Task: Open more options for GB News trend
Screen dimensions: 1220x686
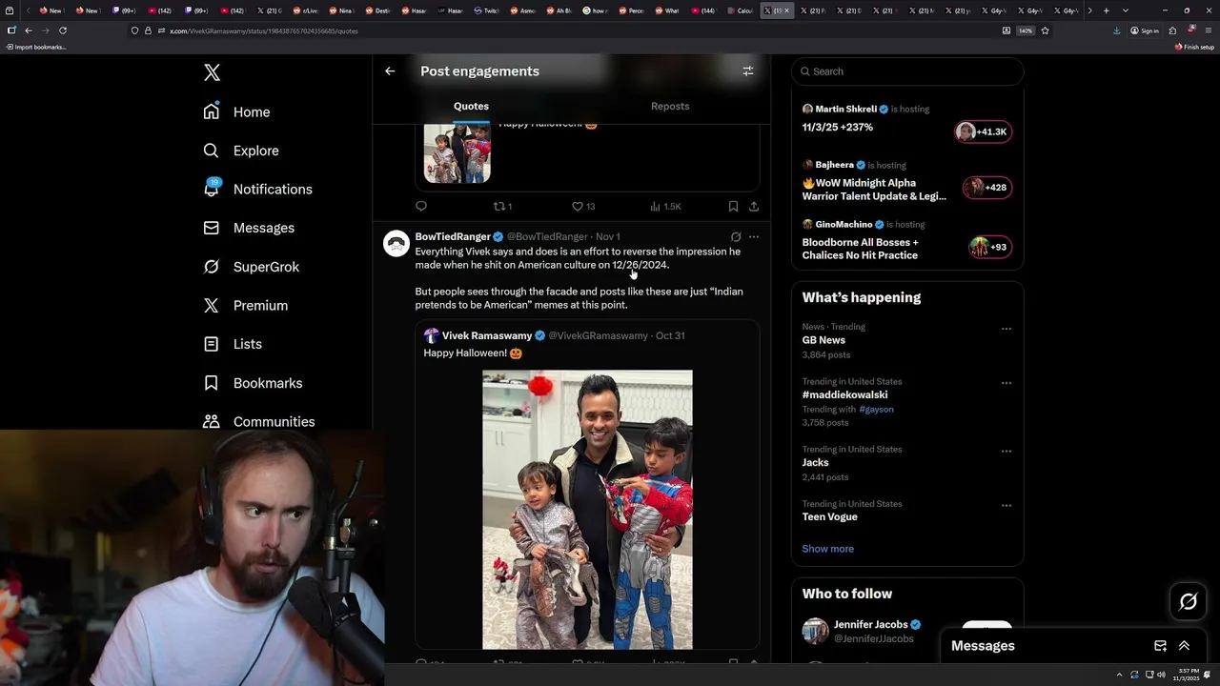Action: (1006, 329)
